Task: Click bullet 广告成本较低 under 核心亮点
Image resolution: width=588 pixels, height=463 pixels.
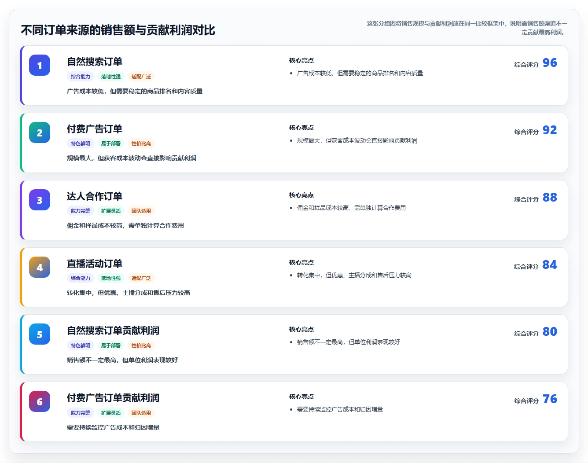Action: coord(360,73)
